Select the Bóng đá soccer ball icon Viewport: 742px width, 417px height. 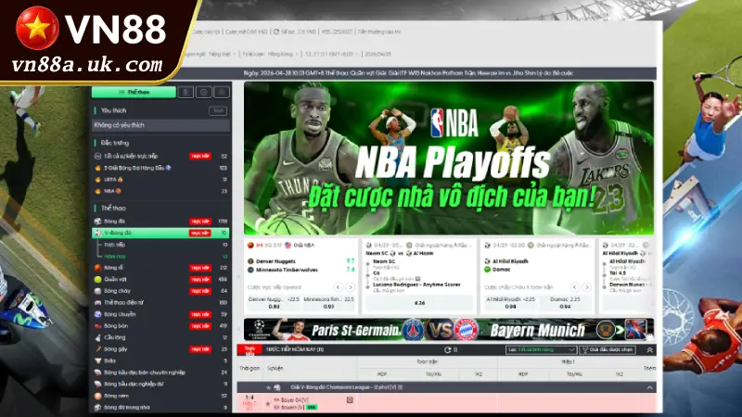point(97,221)
